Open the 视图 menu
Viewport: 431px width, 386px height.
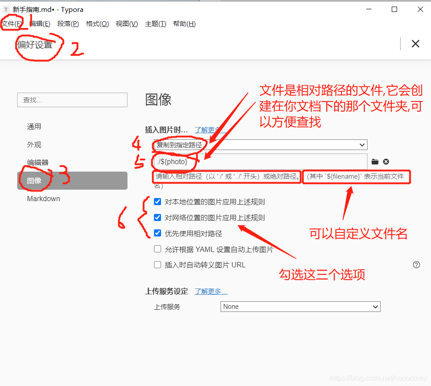coord(126,23)
